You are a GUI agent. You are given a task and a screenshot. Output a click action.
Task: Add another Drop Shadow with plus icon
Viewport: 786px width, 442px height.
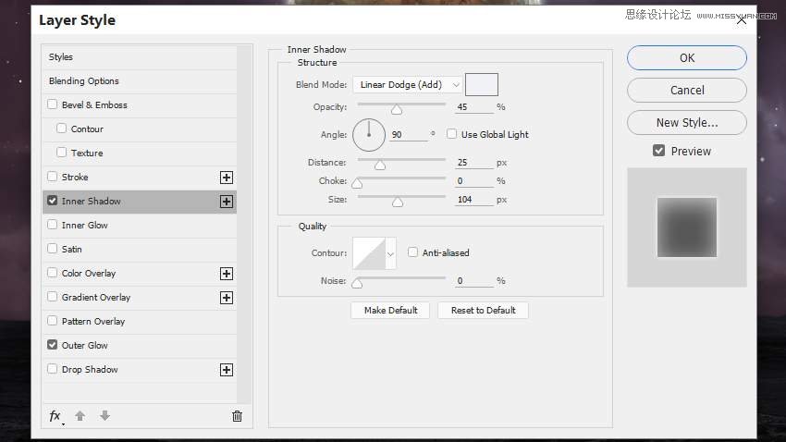227,370
